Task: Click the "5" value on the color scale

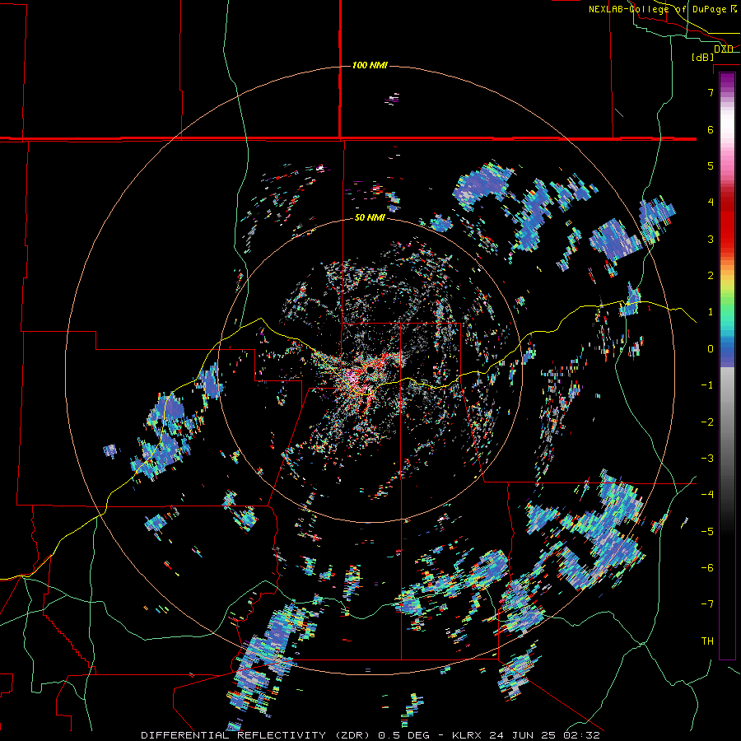Action: 711,165
